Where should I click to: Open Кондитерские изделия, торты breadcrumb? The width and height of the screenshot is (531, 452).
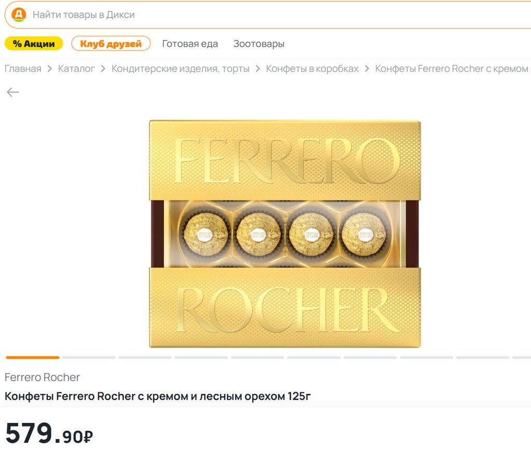pos(180,69)
